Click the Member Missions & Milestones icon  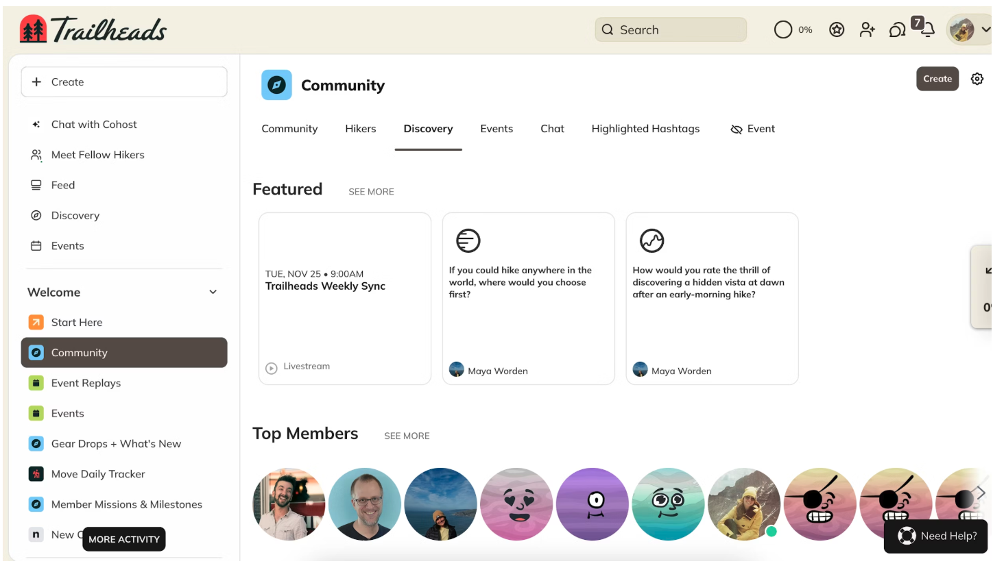tap(36, 504)
